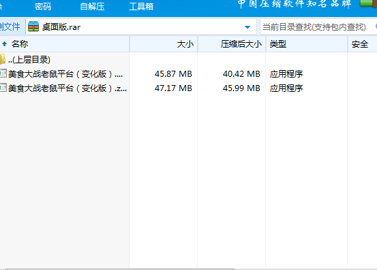Open the 自解压 self-extract option
This screenshot has height=270, width=377.
tap(92, 7)
